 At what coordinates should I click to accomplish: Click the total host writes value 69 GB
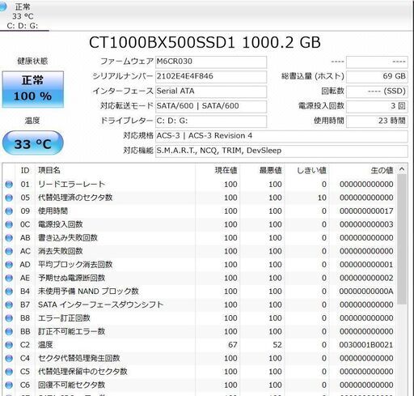tap(377, 77)
